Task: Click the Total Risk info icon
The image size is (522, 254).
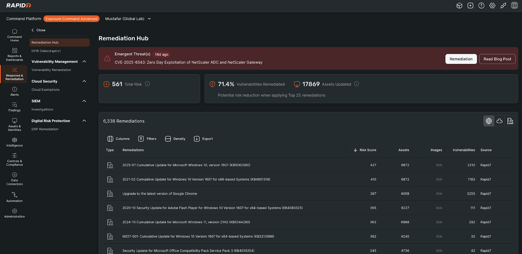Action: [147, 84]
